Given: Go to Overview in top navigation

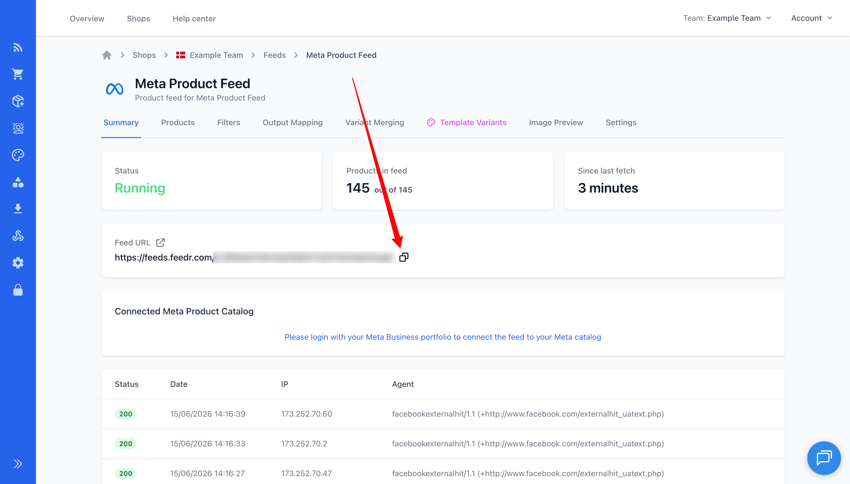Looking at the screenshot, I should coord(87,18).
